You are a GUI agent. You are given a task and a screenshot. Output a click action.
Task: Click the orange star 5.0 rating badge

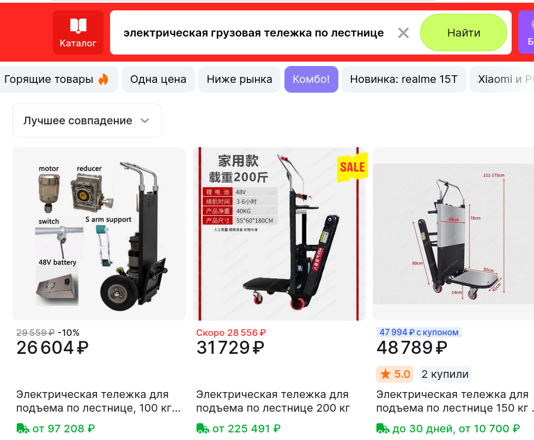(x=395, y=374)
